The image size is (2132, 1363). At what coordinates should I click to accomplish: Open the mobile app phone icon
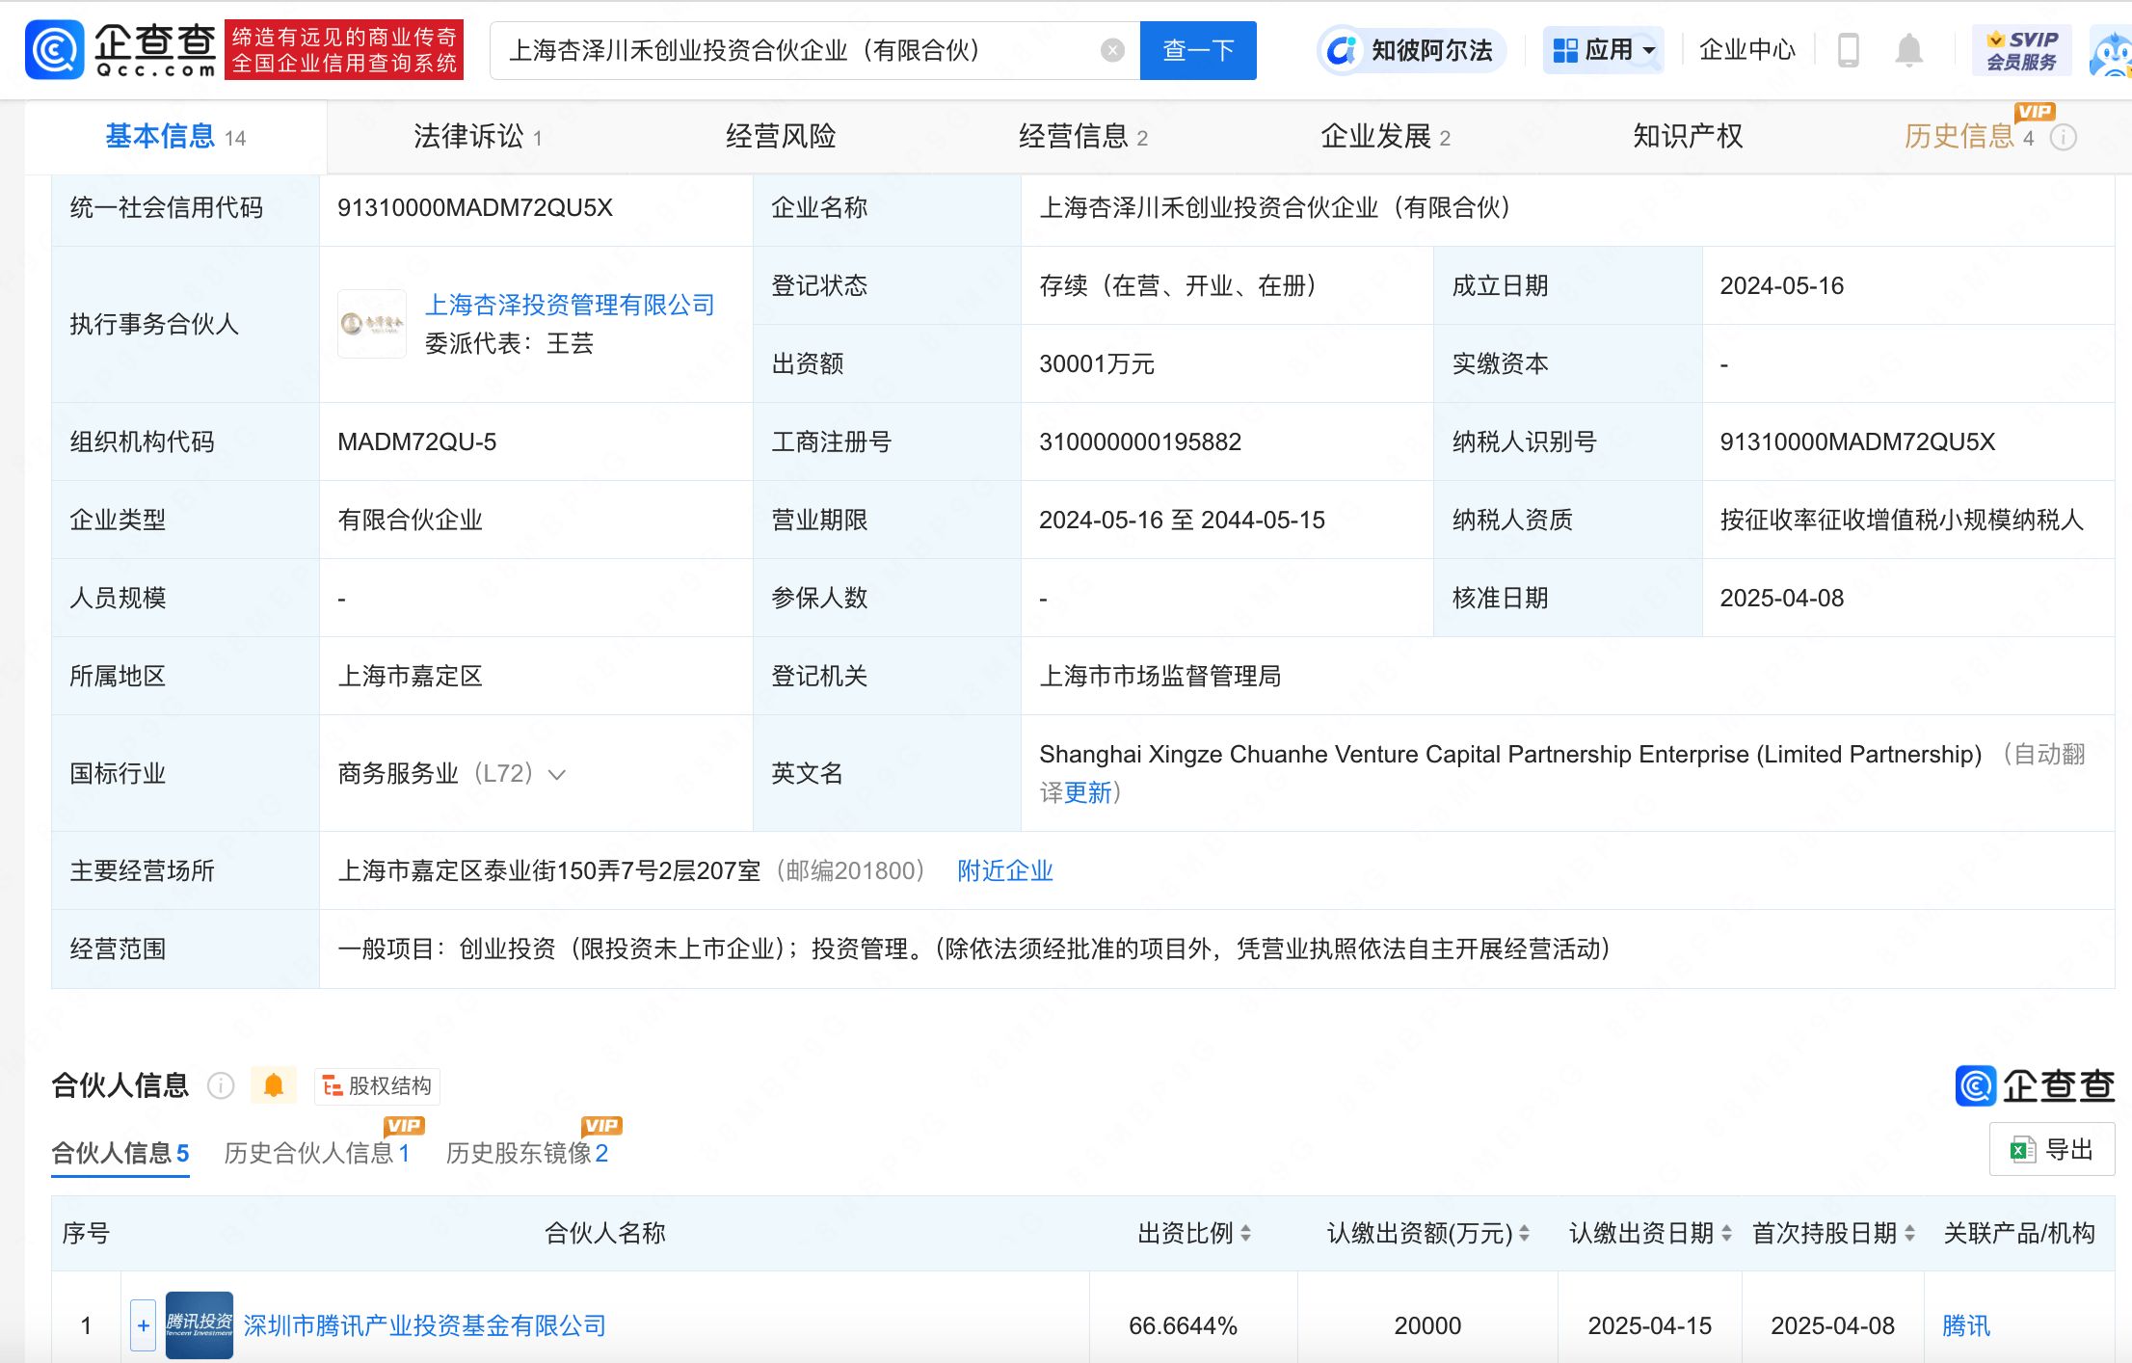pos(1848,49)
